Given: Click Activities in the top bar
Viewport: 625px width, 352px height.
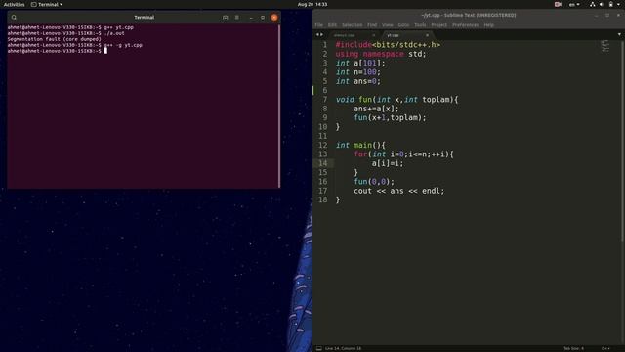Looking at the screenshot, I should tap(14, 4).
